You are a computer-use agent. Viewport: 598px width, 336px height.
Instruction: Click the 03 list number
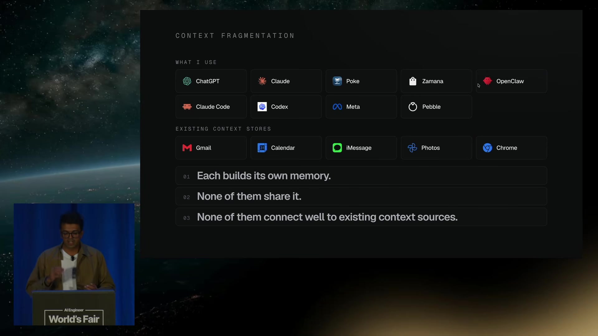[187, 218]
